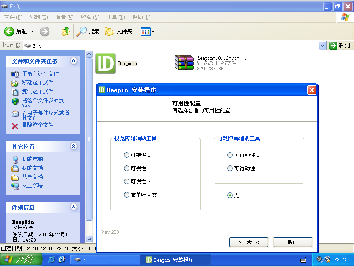Launch Internet Explorer from quick launch
The width and height of the screenshot is (354, 267).
[x=51, y=259]
